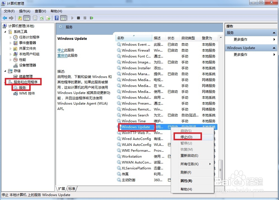Expand 性能 tree node
Screen dimensions: 279x200
tap(10, 60)
